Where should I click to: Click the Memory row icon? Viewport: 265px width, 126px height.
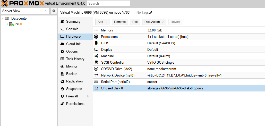click(96, 30)
